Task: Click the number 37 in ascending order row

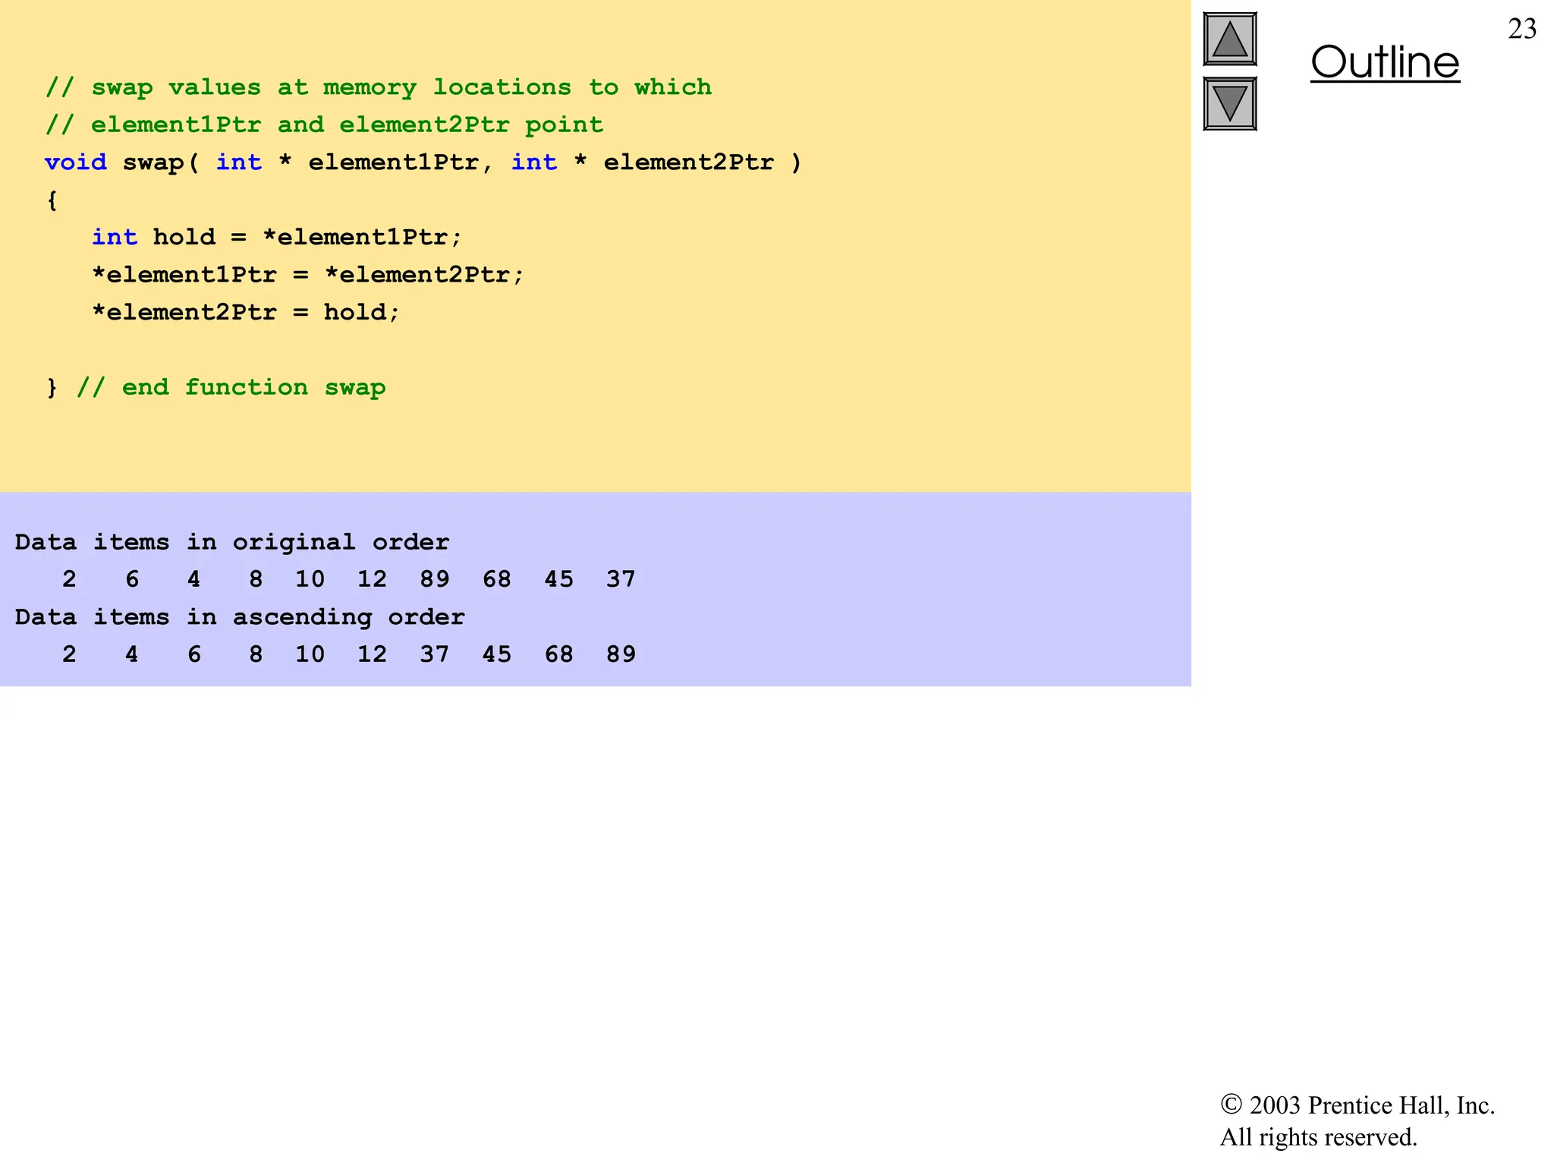Action: [x=434, y=654]
